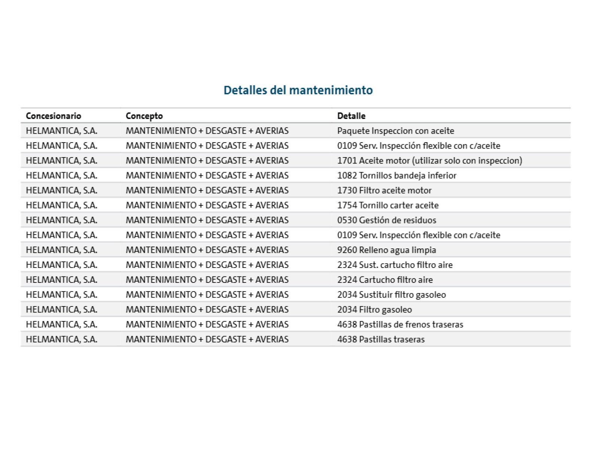Select '2034 Sustituir filtro gasoleo' entry
The width and height of the screenshot is (599, 449).
click(x=391, y=295)
